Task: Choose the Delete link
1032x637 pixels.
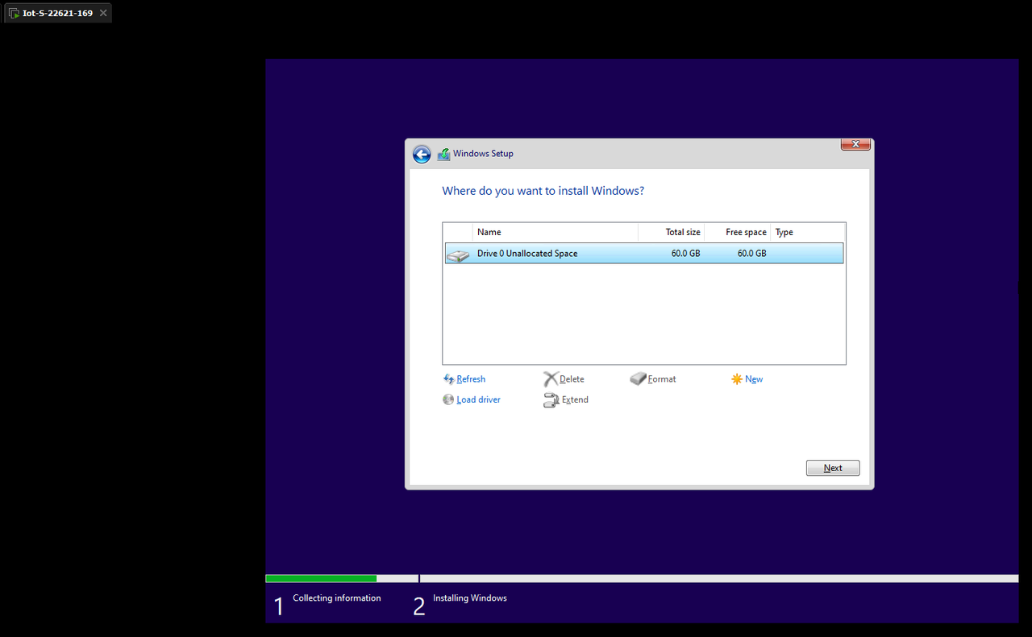Action: (x=572, y=379)
